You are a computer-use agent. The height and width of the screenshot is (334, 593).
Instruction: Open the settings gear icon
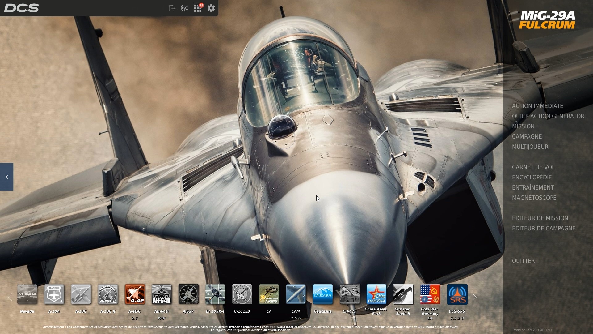[x=211, y=8]
